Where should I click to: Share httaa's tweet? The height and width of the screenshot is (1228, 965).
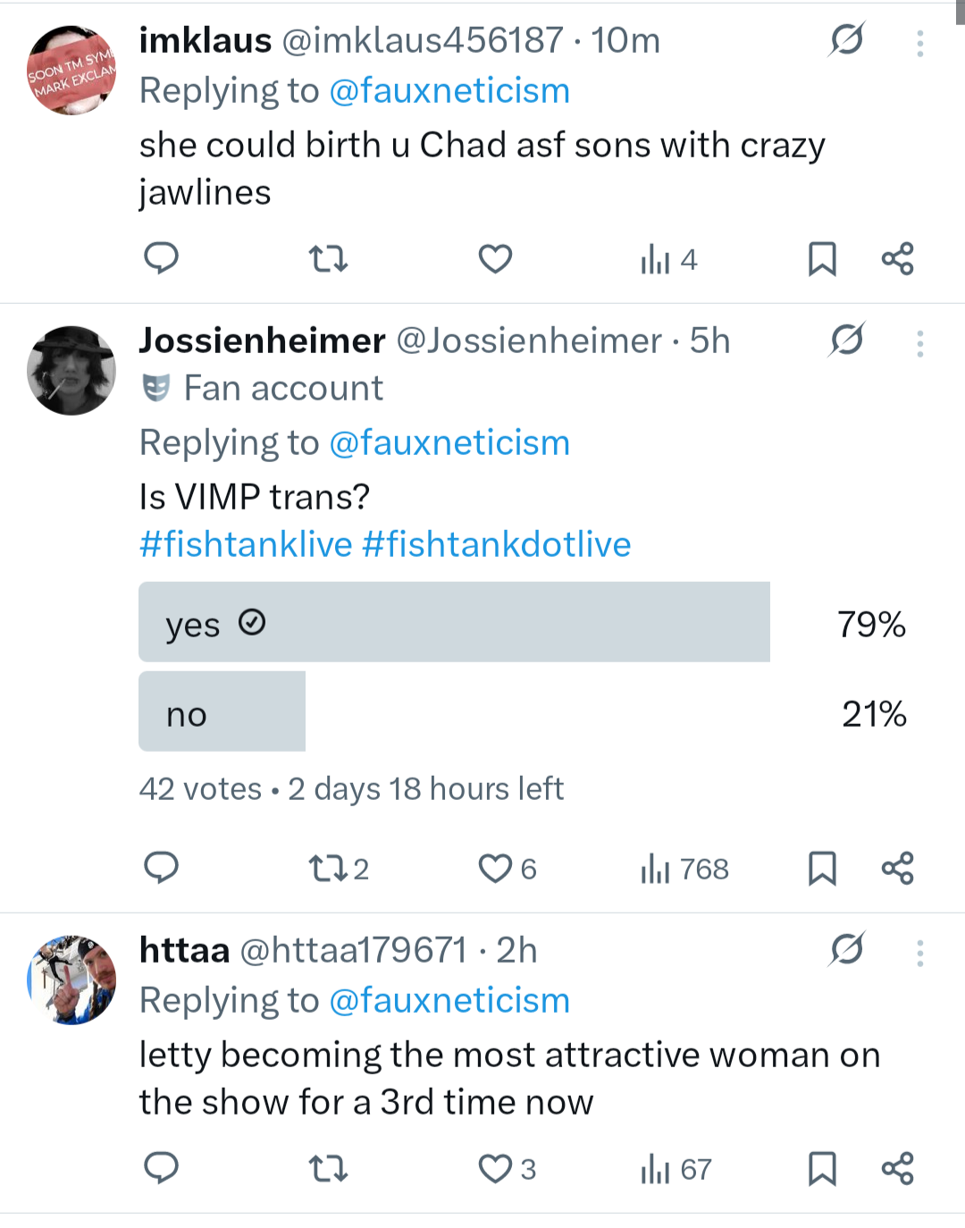point(897,1168)
